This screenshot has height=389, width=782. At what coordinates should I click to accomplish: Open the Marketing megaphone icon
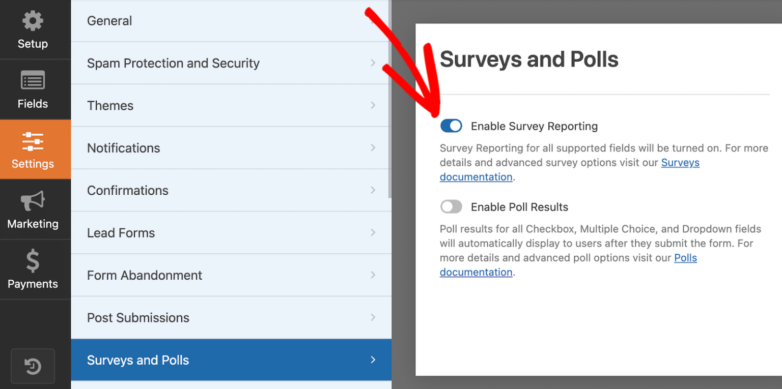[x=33, y=200]
